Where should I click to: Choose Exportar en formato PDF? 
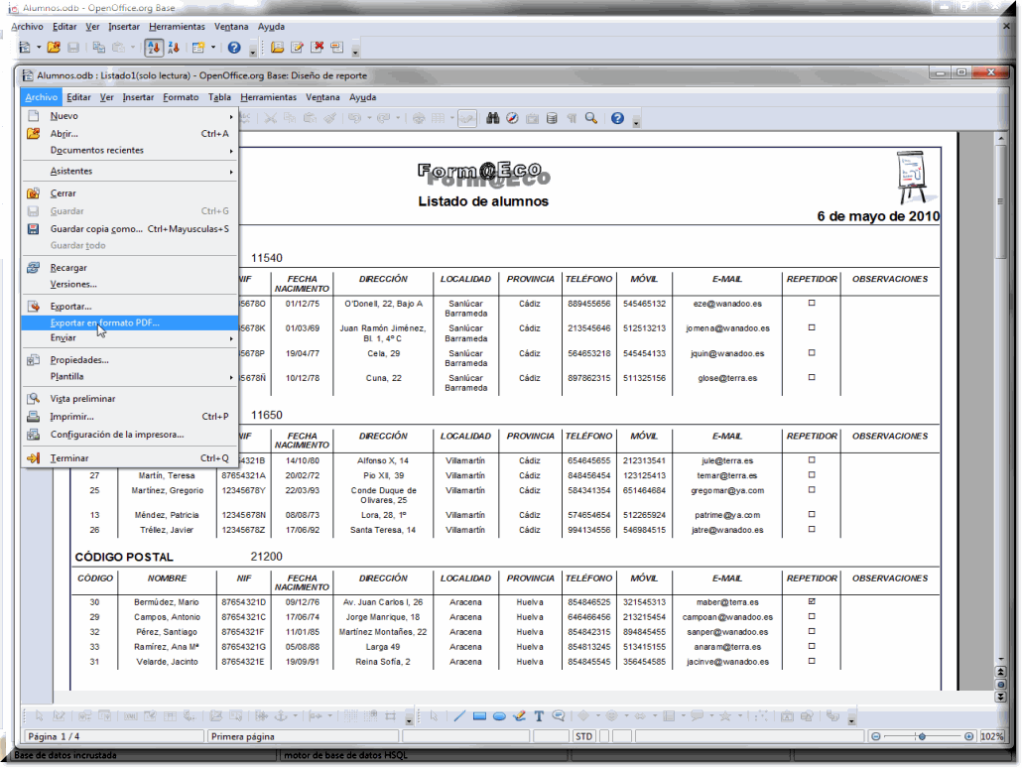tap(104, 323)
